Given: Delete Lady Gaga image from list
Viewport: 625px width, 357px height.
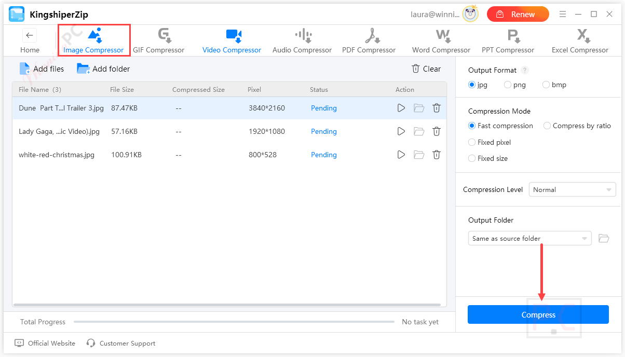Looking at the screenshot, I should coord(437,131).
